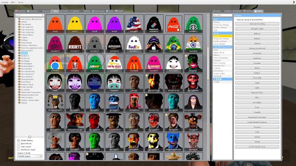Image resolution: width=296 pixels, height=166 pixels.
Task: Select the Animals category in NPC list
Action: click(24, 22)
